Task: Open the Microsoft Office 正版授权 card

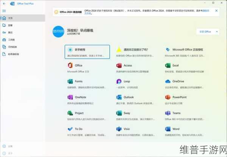Action: point(185,52)
